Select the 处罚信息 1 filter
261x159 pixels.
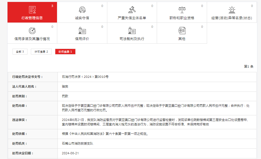(65, 52)
